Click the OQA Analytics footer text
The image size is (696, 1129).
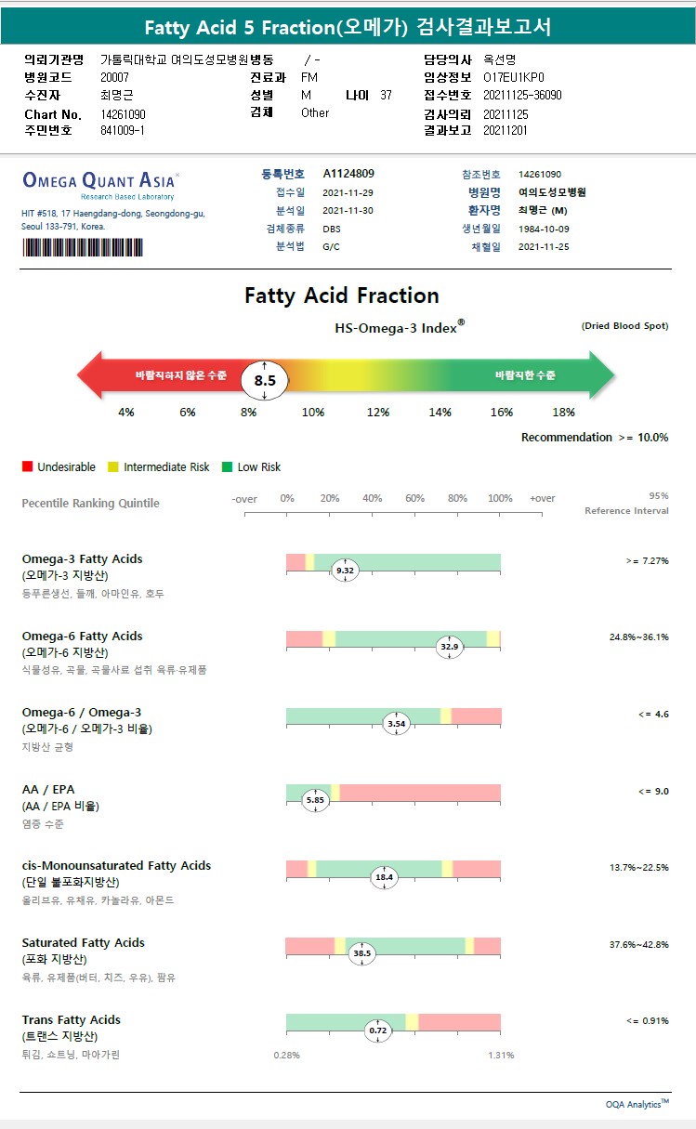(x=637, y=1104)
